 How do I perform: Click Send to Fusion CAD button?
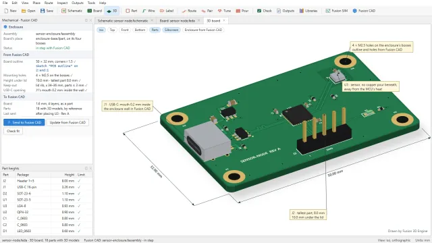pos(24,122)
